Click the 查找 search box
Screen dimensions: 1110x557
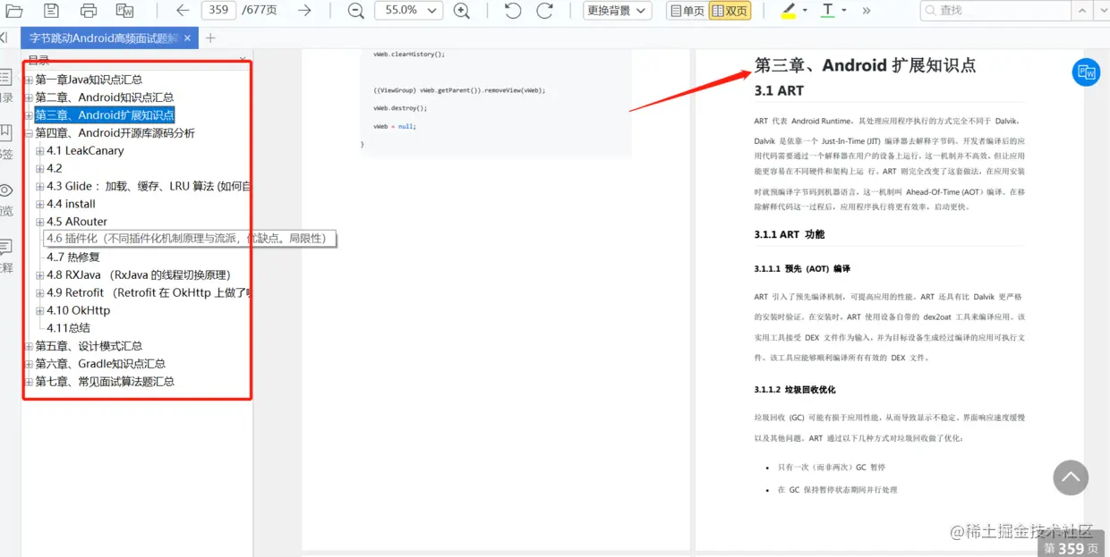click(x=995, y=11)
